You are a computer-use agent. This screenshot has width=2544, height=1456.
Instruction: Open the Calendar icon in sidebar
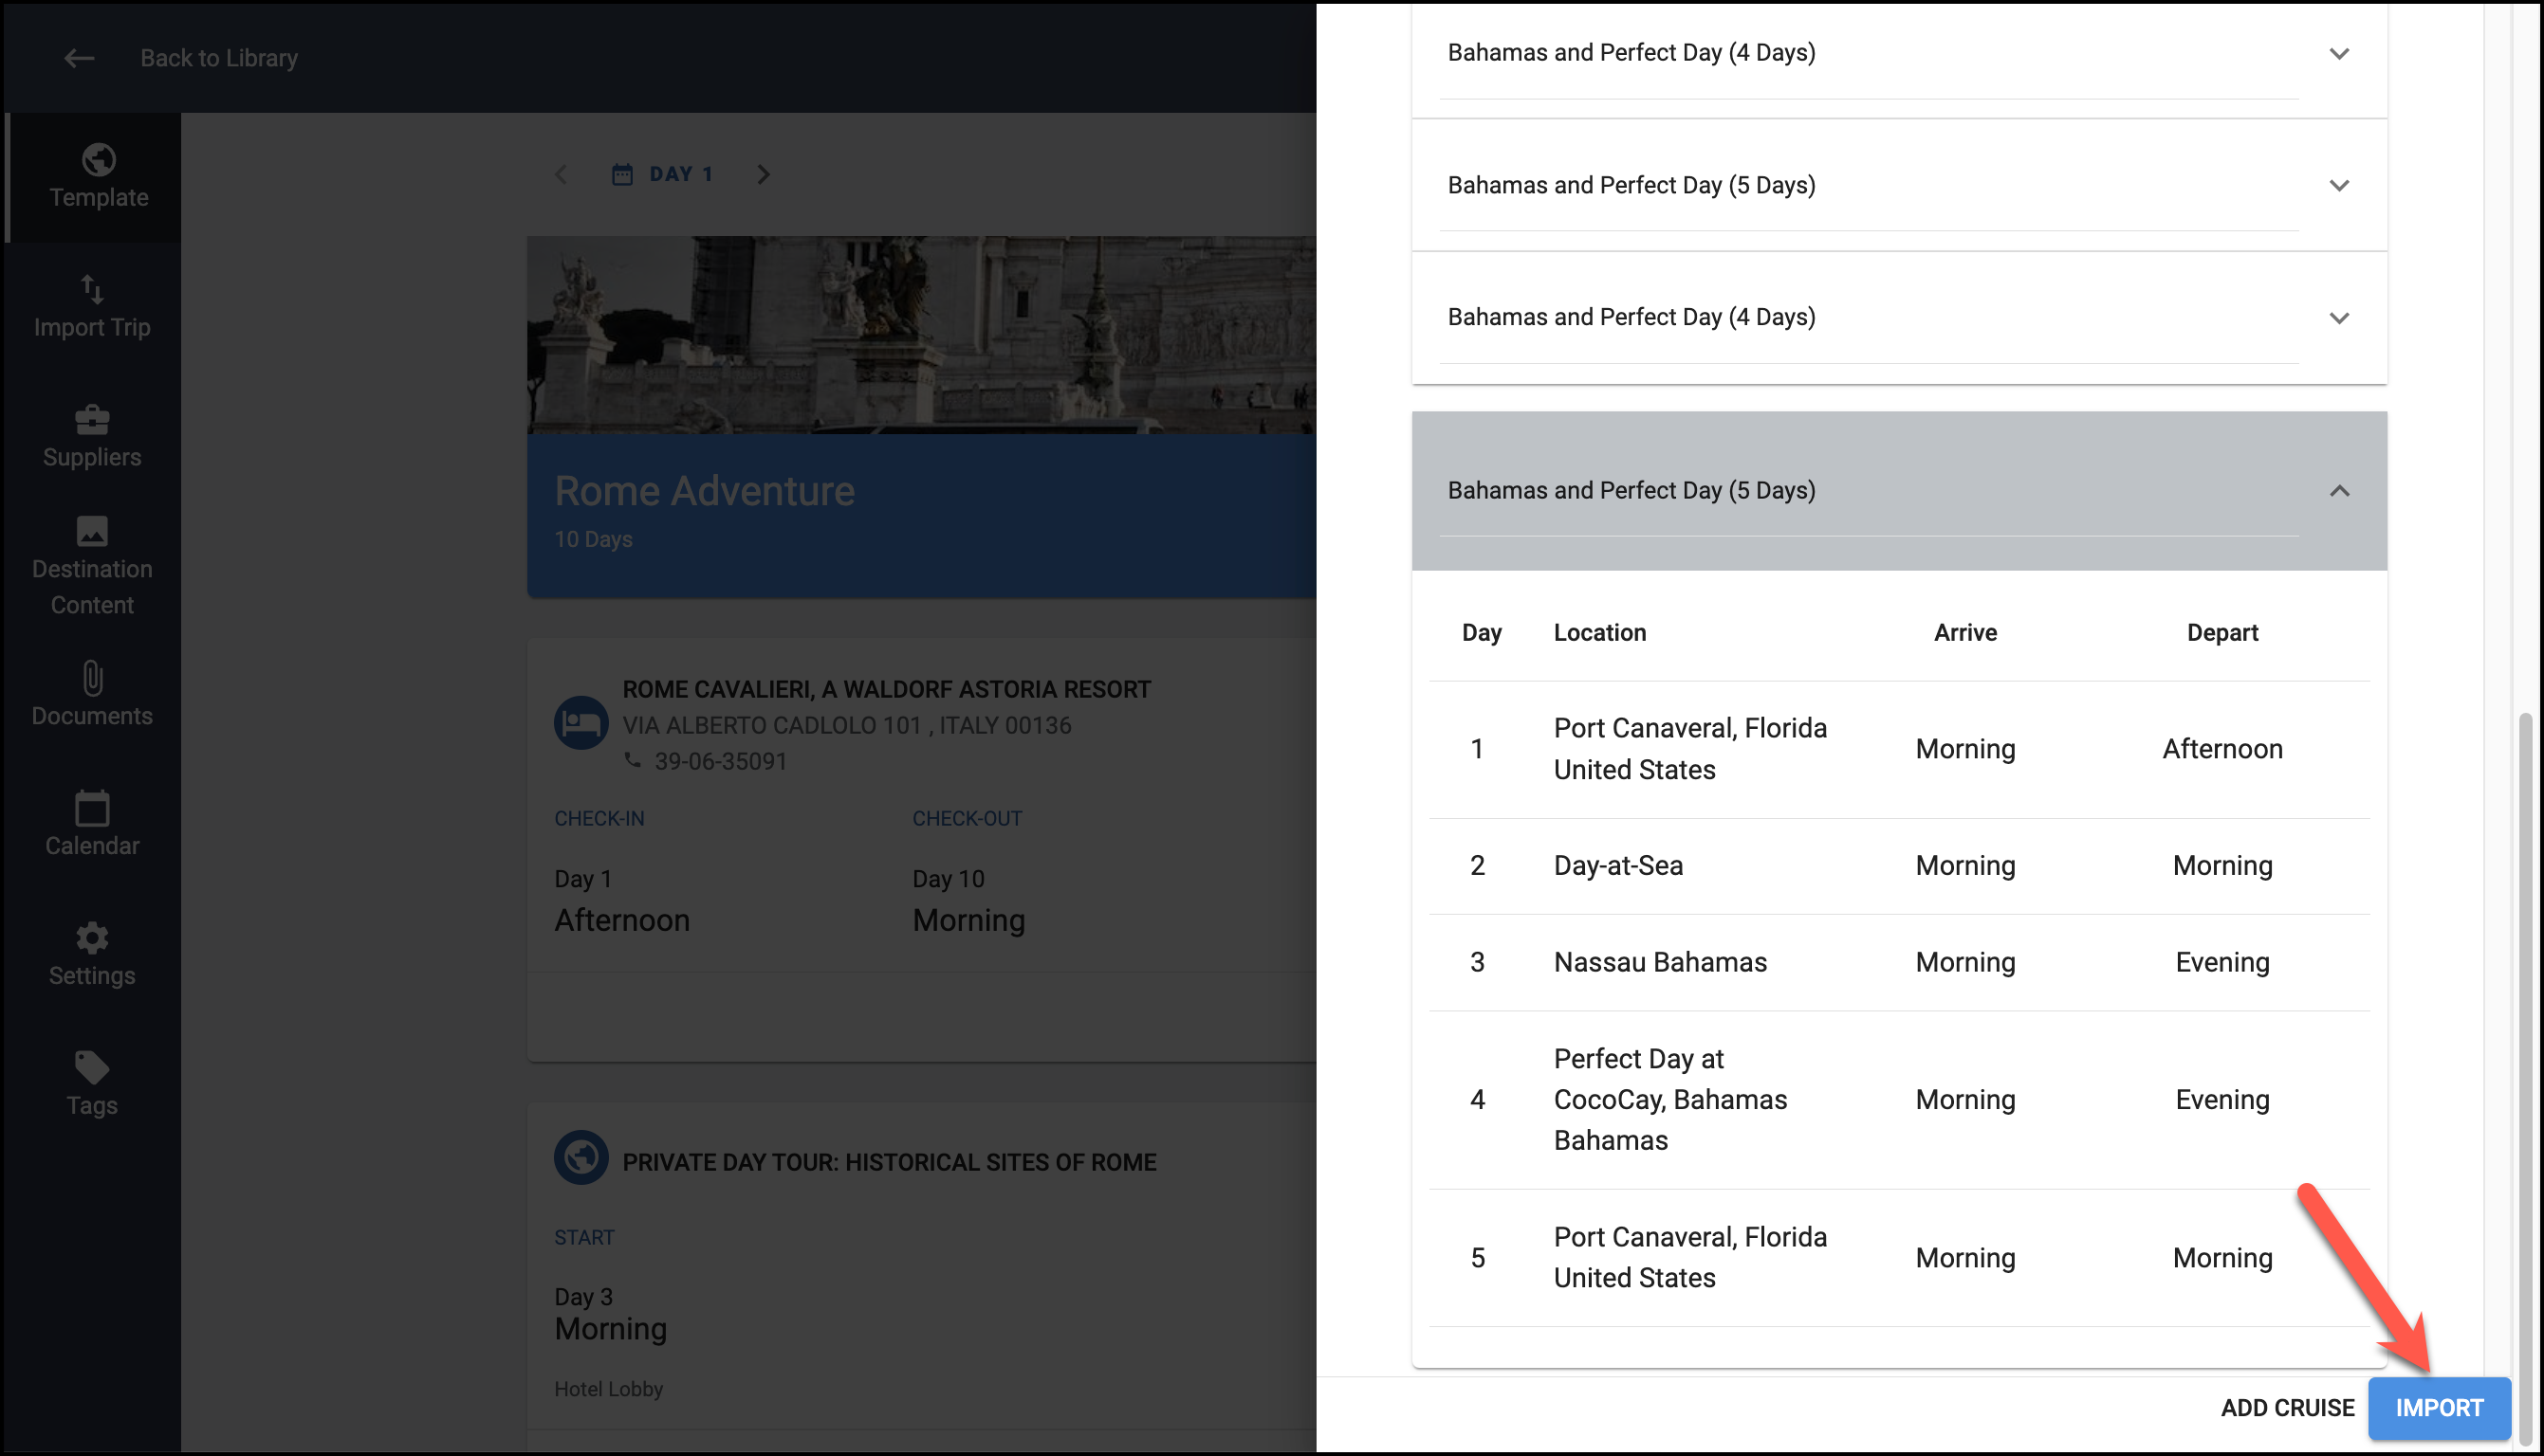pos(92,808)
